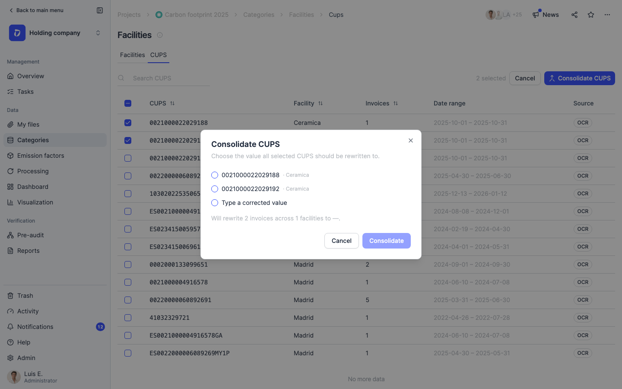The height and width of the screenshot is (389, 622).
Task: Click Cancel next to 2 selected
Action: pos(525,78)
